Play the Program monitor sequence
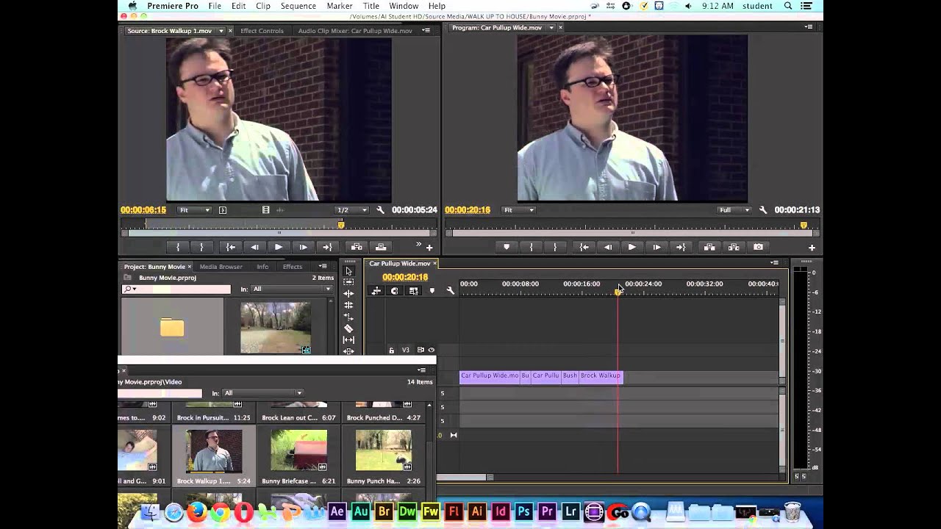 [x=631, y=248]
